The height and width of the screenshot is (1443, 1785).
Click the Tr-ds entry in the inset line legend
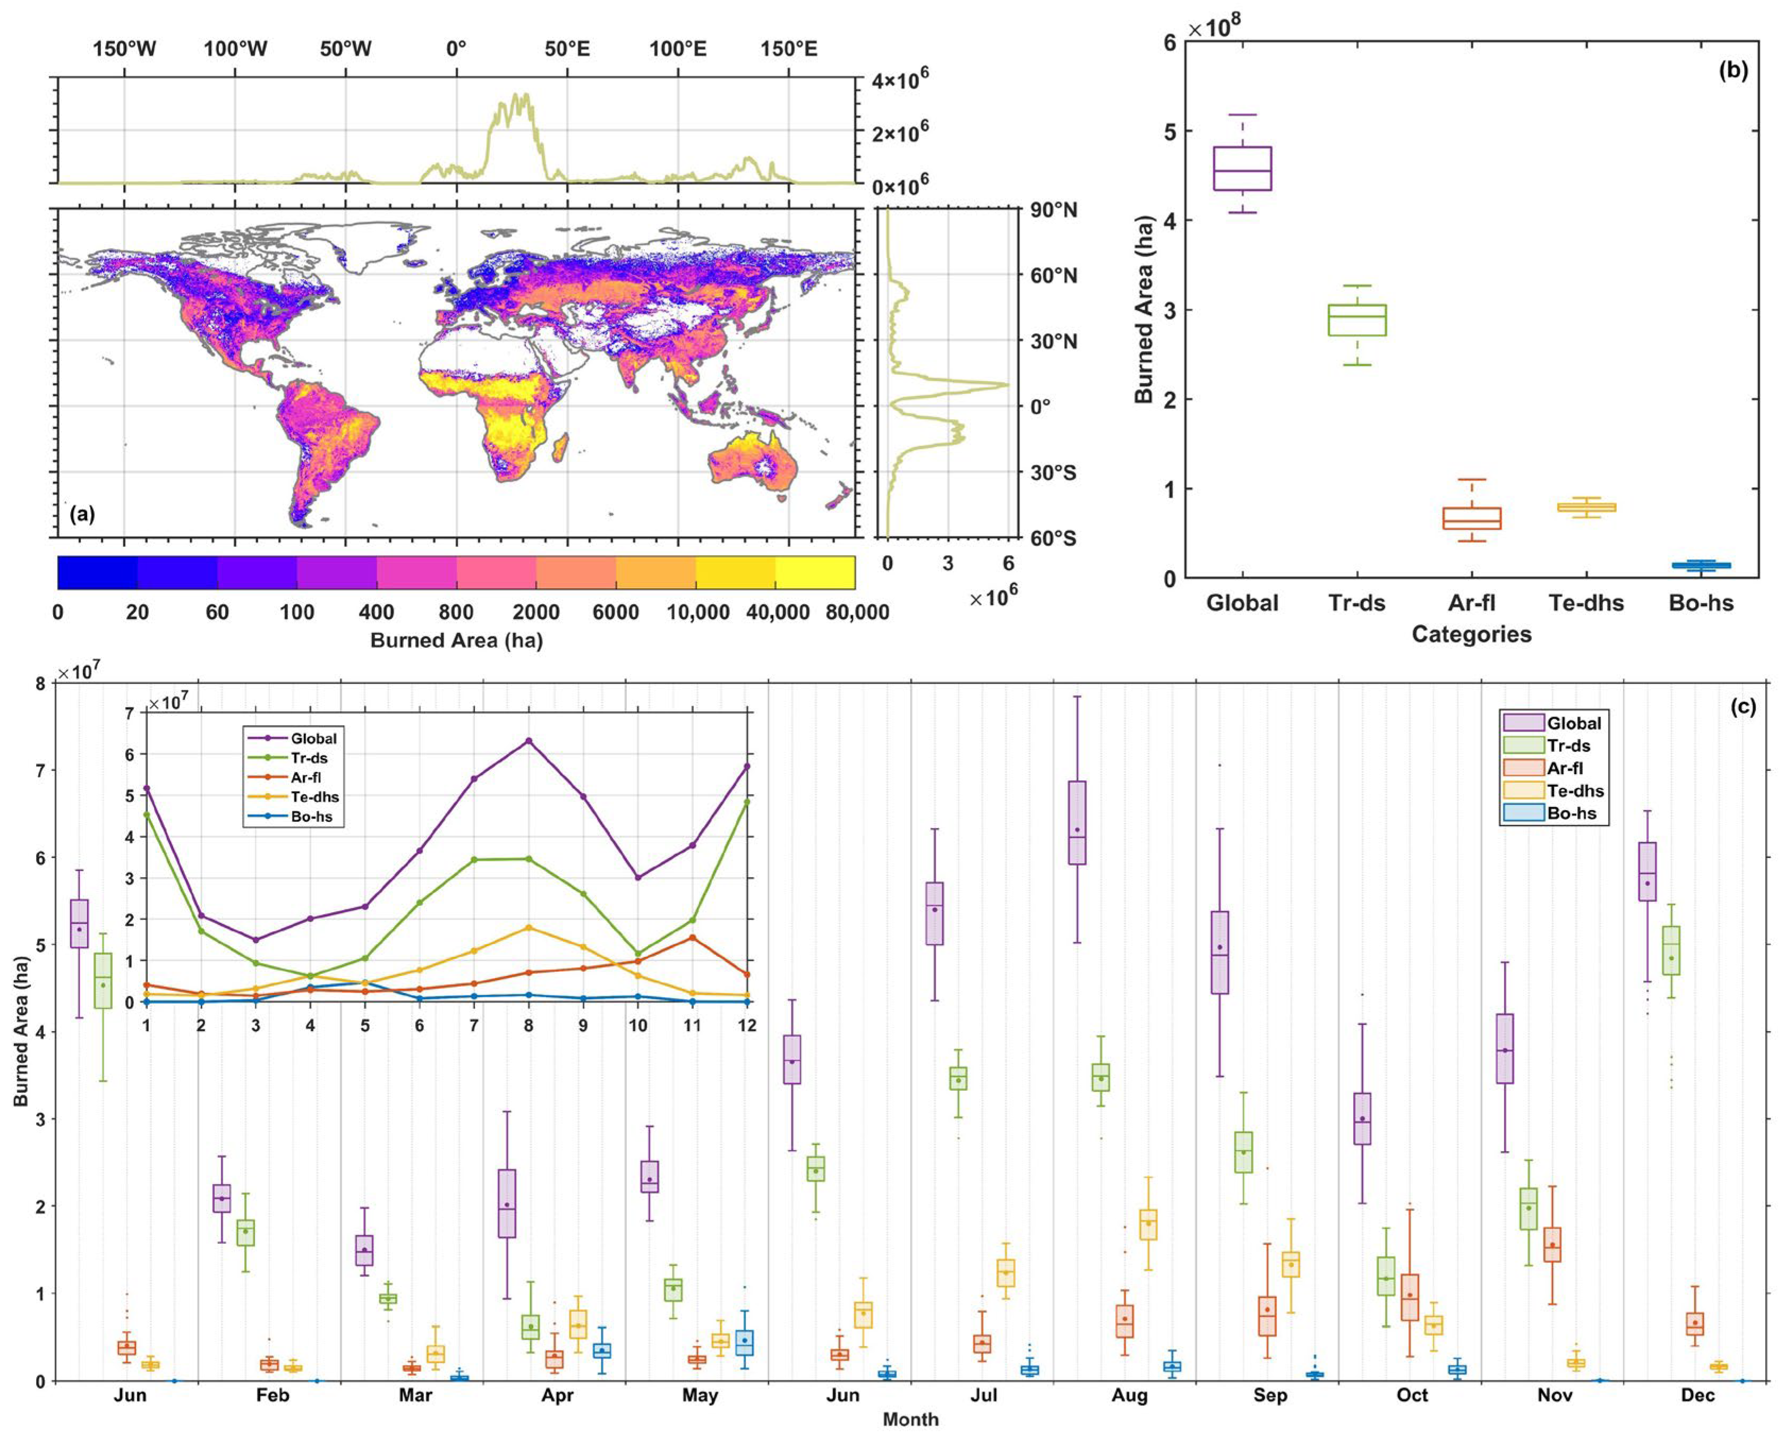pos(287,758)
